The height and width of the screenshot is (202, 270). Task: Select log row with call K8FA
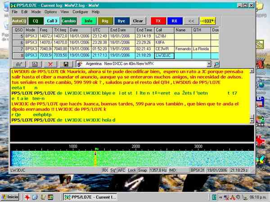116,43
